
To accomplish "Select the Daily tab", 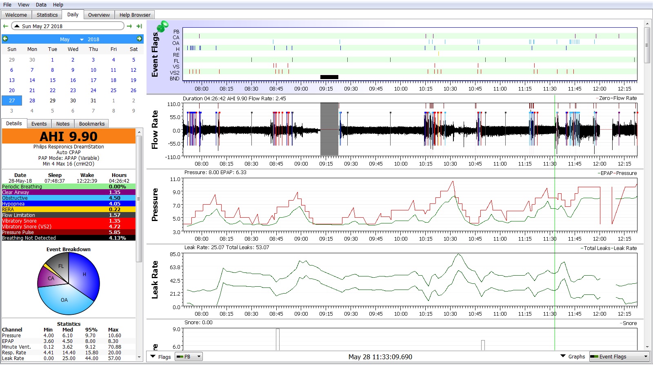I will 73,14.
